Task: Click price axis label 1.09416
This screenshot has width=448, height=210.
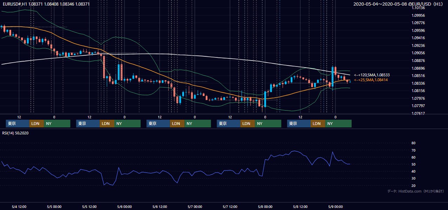Action: point(418,38)
